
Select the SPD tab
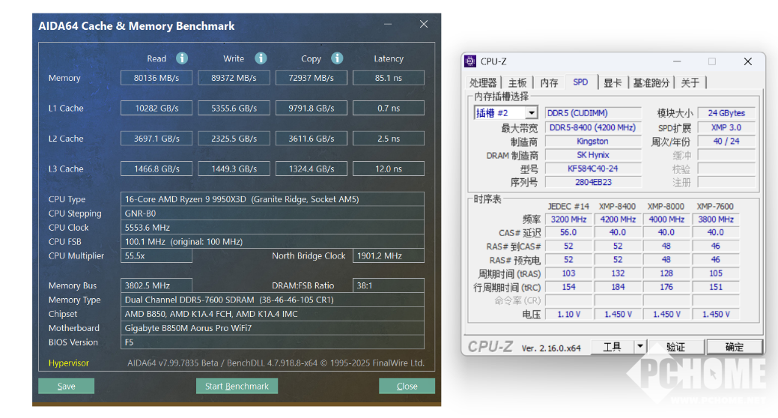click(x=580, y=82)
